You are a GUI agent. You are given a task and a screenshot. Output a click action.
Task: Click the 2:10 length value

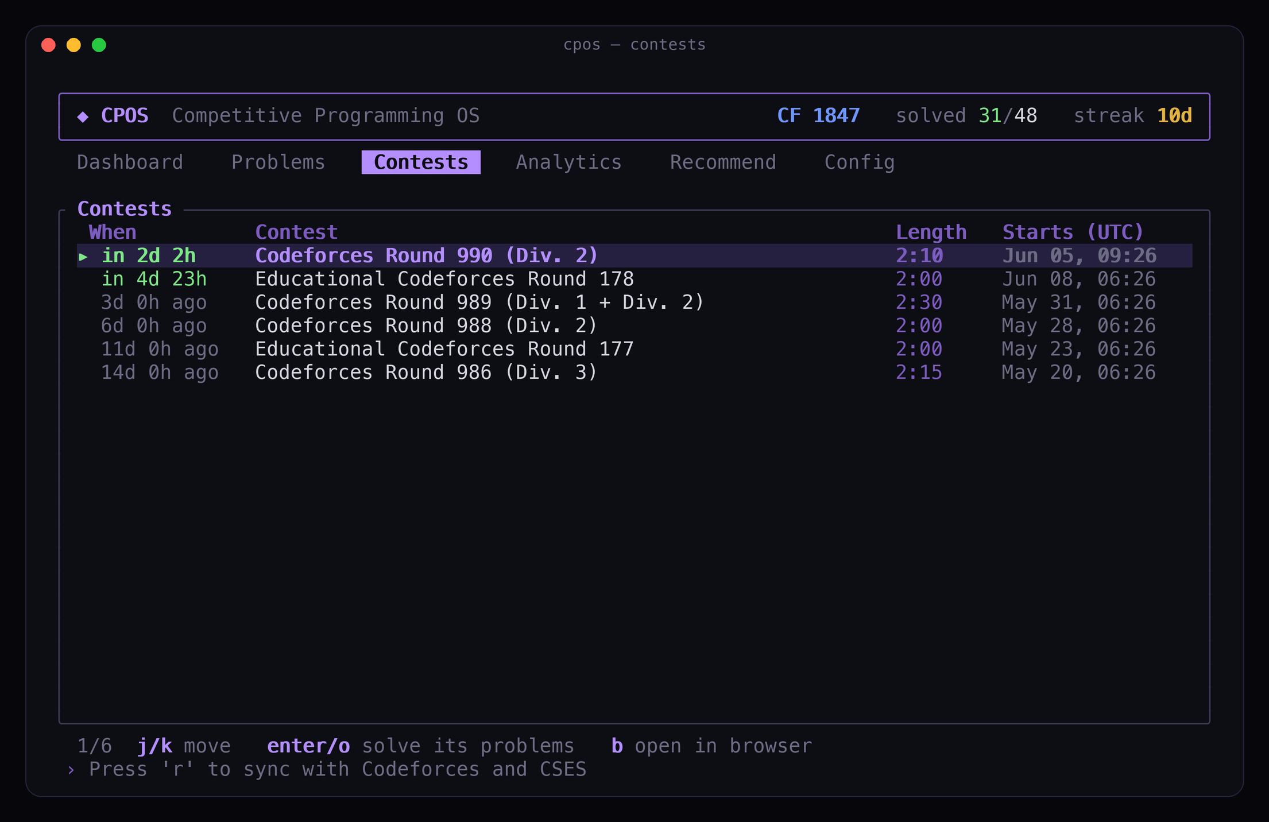click(919, 255)
